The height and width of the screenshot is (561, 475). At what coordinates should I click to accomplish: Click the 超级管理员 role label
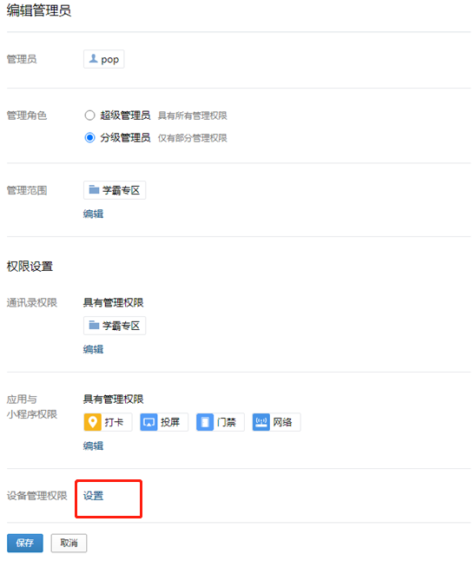pyautogui.click(x=125, y=115)
